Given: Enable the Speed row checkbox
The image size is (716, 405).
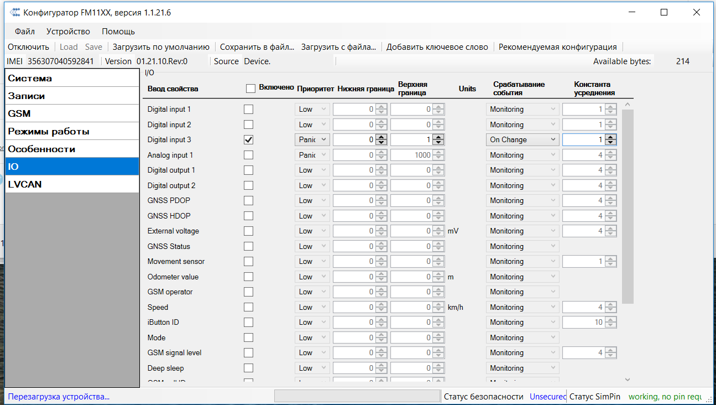Looking at the screenshot, I should 249,307.
